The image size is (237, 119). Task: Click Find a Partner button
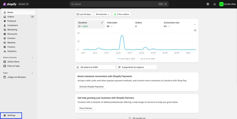point(86,108)
